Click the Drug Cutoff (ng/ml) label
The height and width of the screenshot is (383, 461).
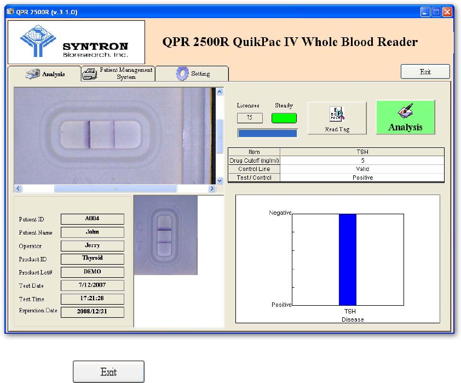[254, 161]
